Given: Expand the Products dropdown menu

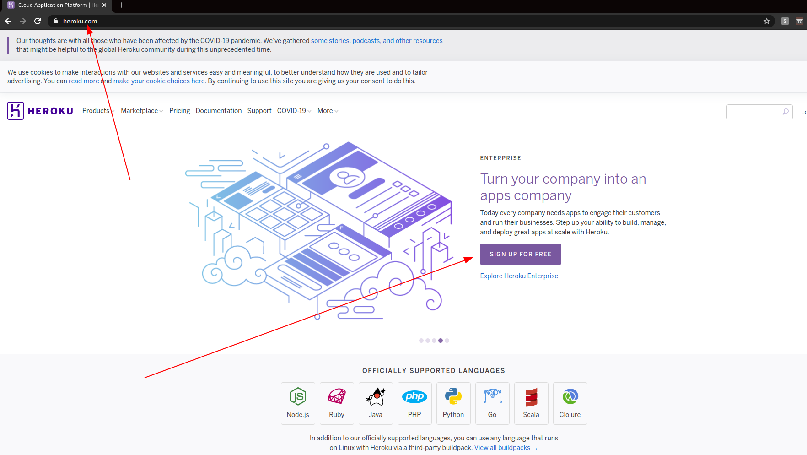Looking at the screenshot, I should pos(97,111).
